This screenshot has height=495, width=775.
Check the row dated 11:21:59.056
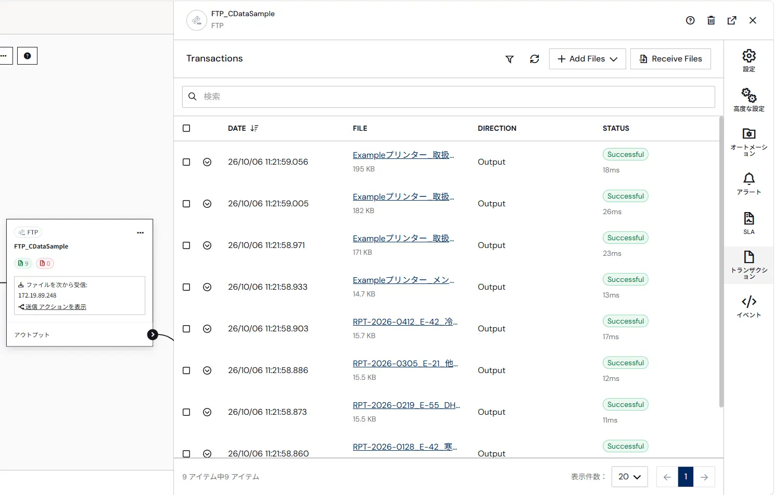coord(186,162)
